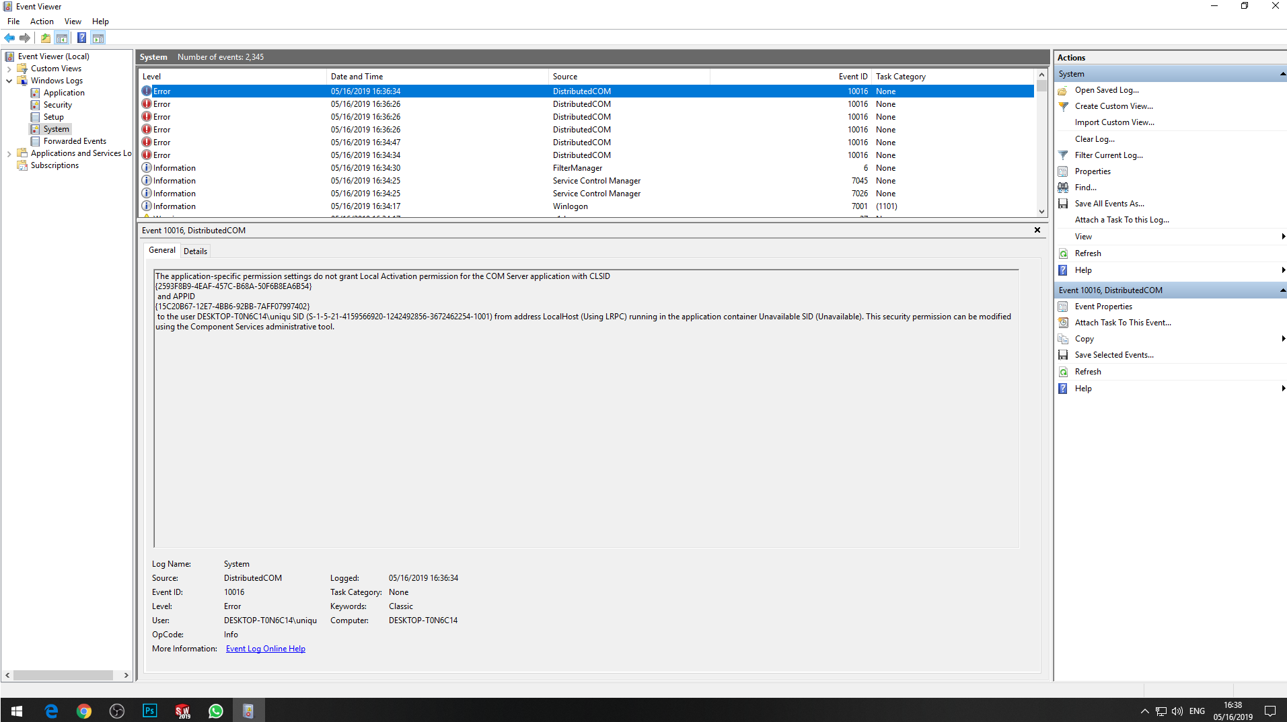Sort events by Event ID column
Screen dimensions: 1287x722
[x=790, y=77]
